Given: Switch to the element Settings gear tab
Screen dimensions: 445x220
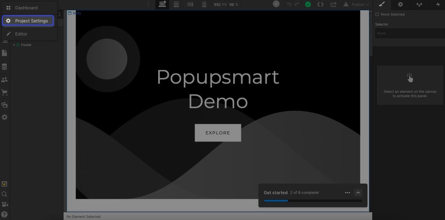Looking at the screenshot, I should (x=400, y=5).
